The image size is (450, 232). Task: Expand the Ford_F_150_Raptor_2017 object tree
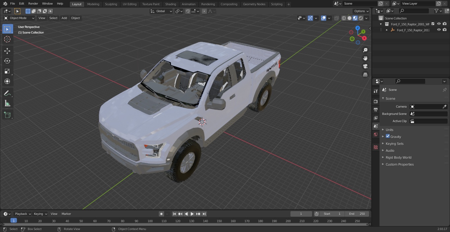pos(387,30)
